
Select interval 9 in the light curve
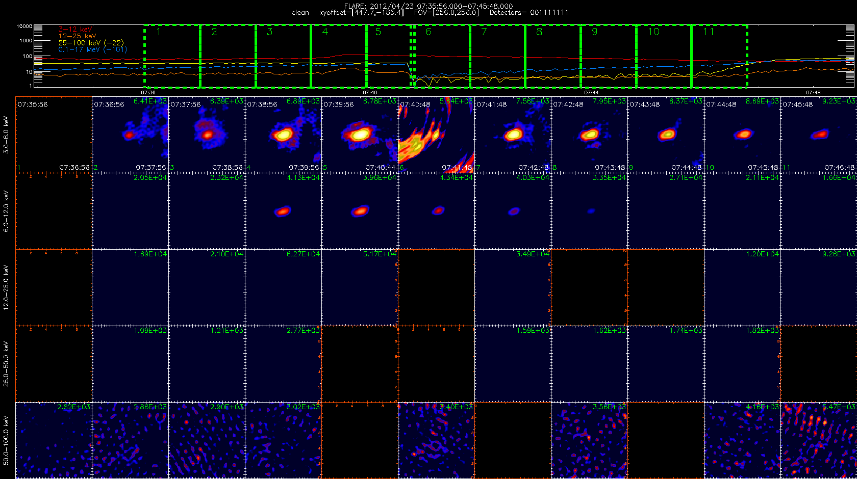[609, 56]
